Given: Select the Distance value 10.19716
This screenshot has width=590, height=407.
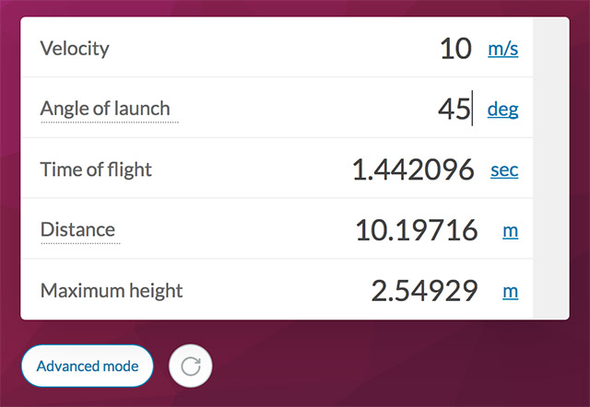Looking at the screenshot, I should (x=417, y=230).
